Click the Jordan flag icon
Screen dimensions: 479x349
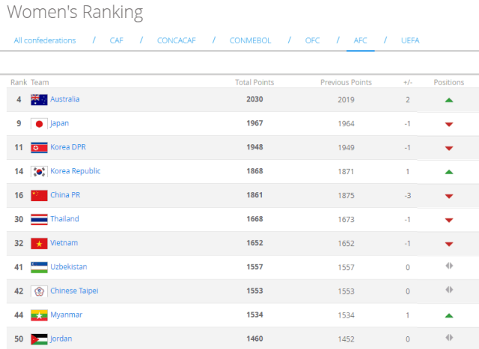(39, 339)
